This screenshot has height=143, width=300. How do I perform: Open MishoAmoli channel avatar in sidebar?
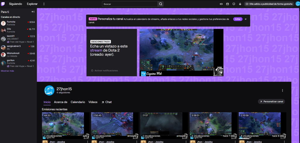pos(3,55)
